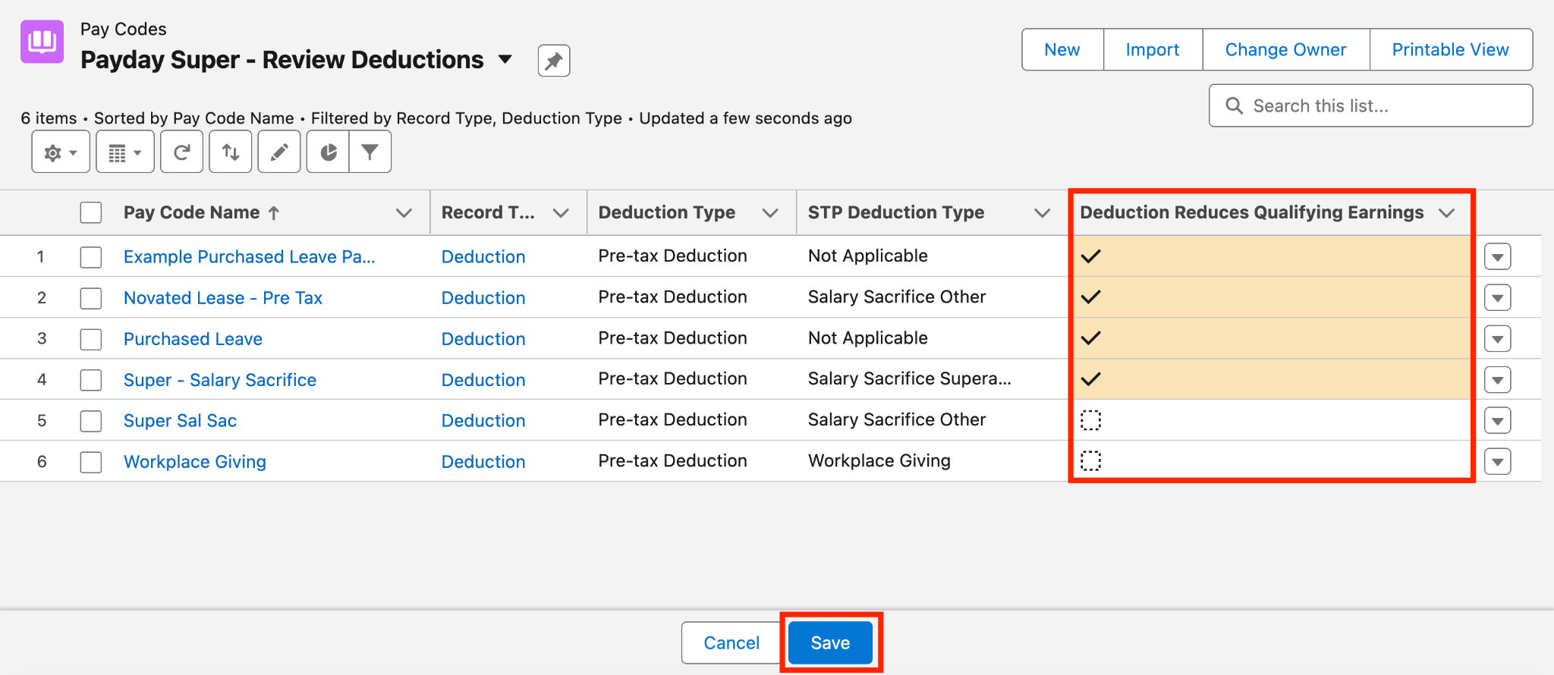1554x675 pixels.
Task: Open the display as table menu
Action: pyautogui.click(x=125, y=152)
